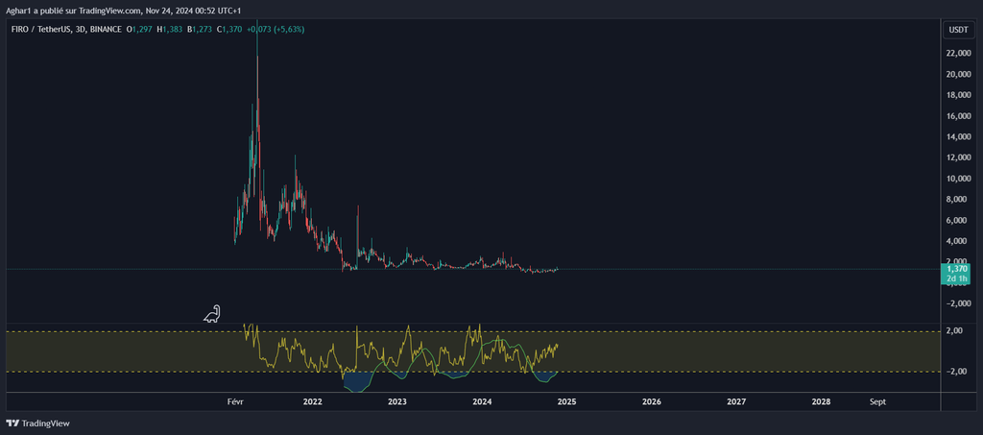Click the 2028 time axis label
This screenshot has height=435, width=983.
point(821,401)
